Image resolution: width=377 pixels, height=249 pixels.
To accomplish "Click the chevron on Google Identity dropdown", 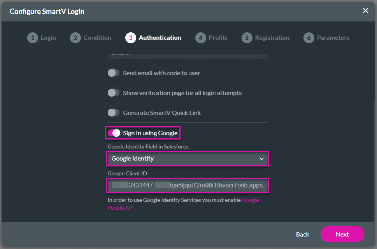I will point(262,159).
